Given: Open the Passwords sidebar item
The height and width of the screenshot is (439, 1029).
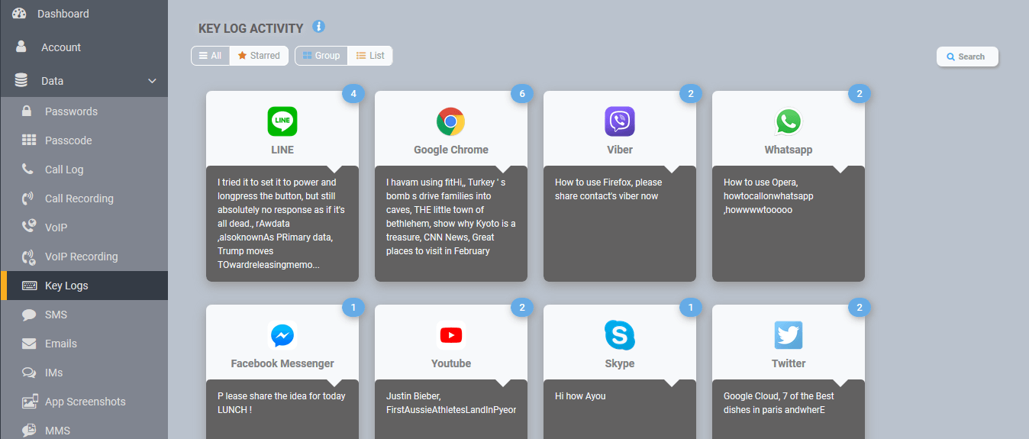Looking at the screenshot, I should [x=71, y=111].
